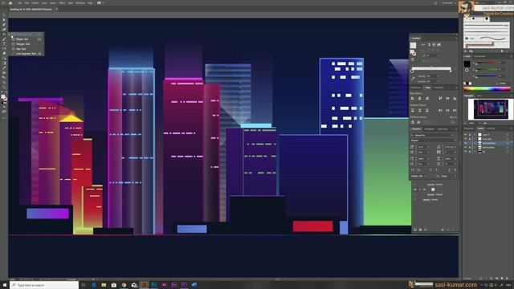This screenshot has width=514, height=289.
Task: Switch to the Transform tab
Action: 416,88
